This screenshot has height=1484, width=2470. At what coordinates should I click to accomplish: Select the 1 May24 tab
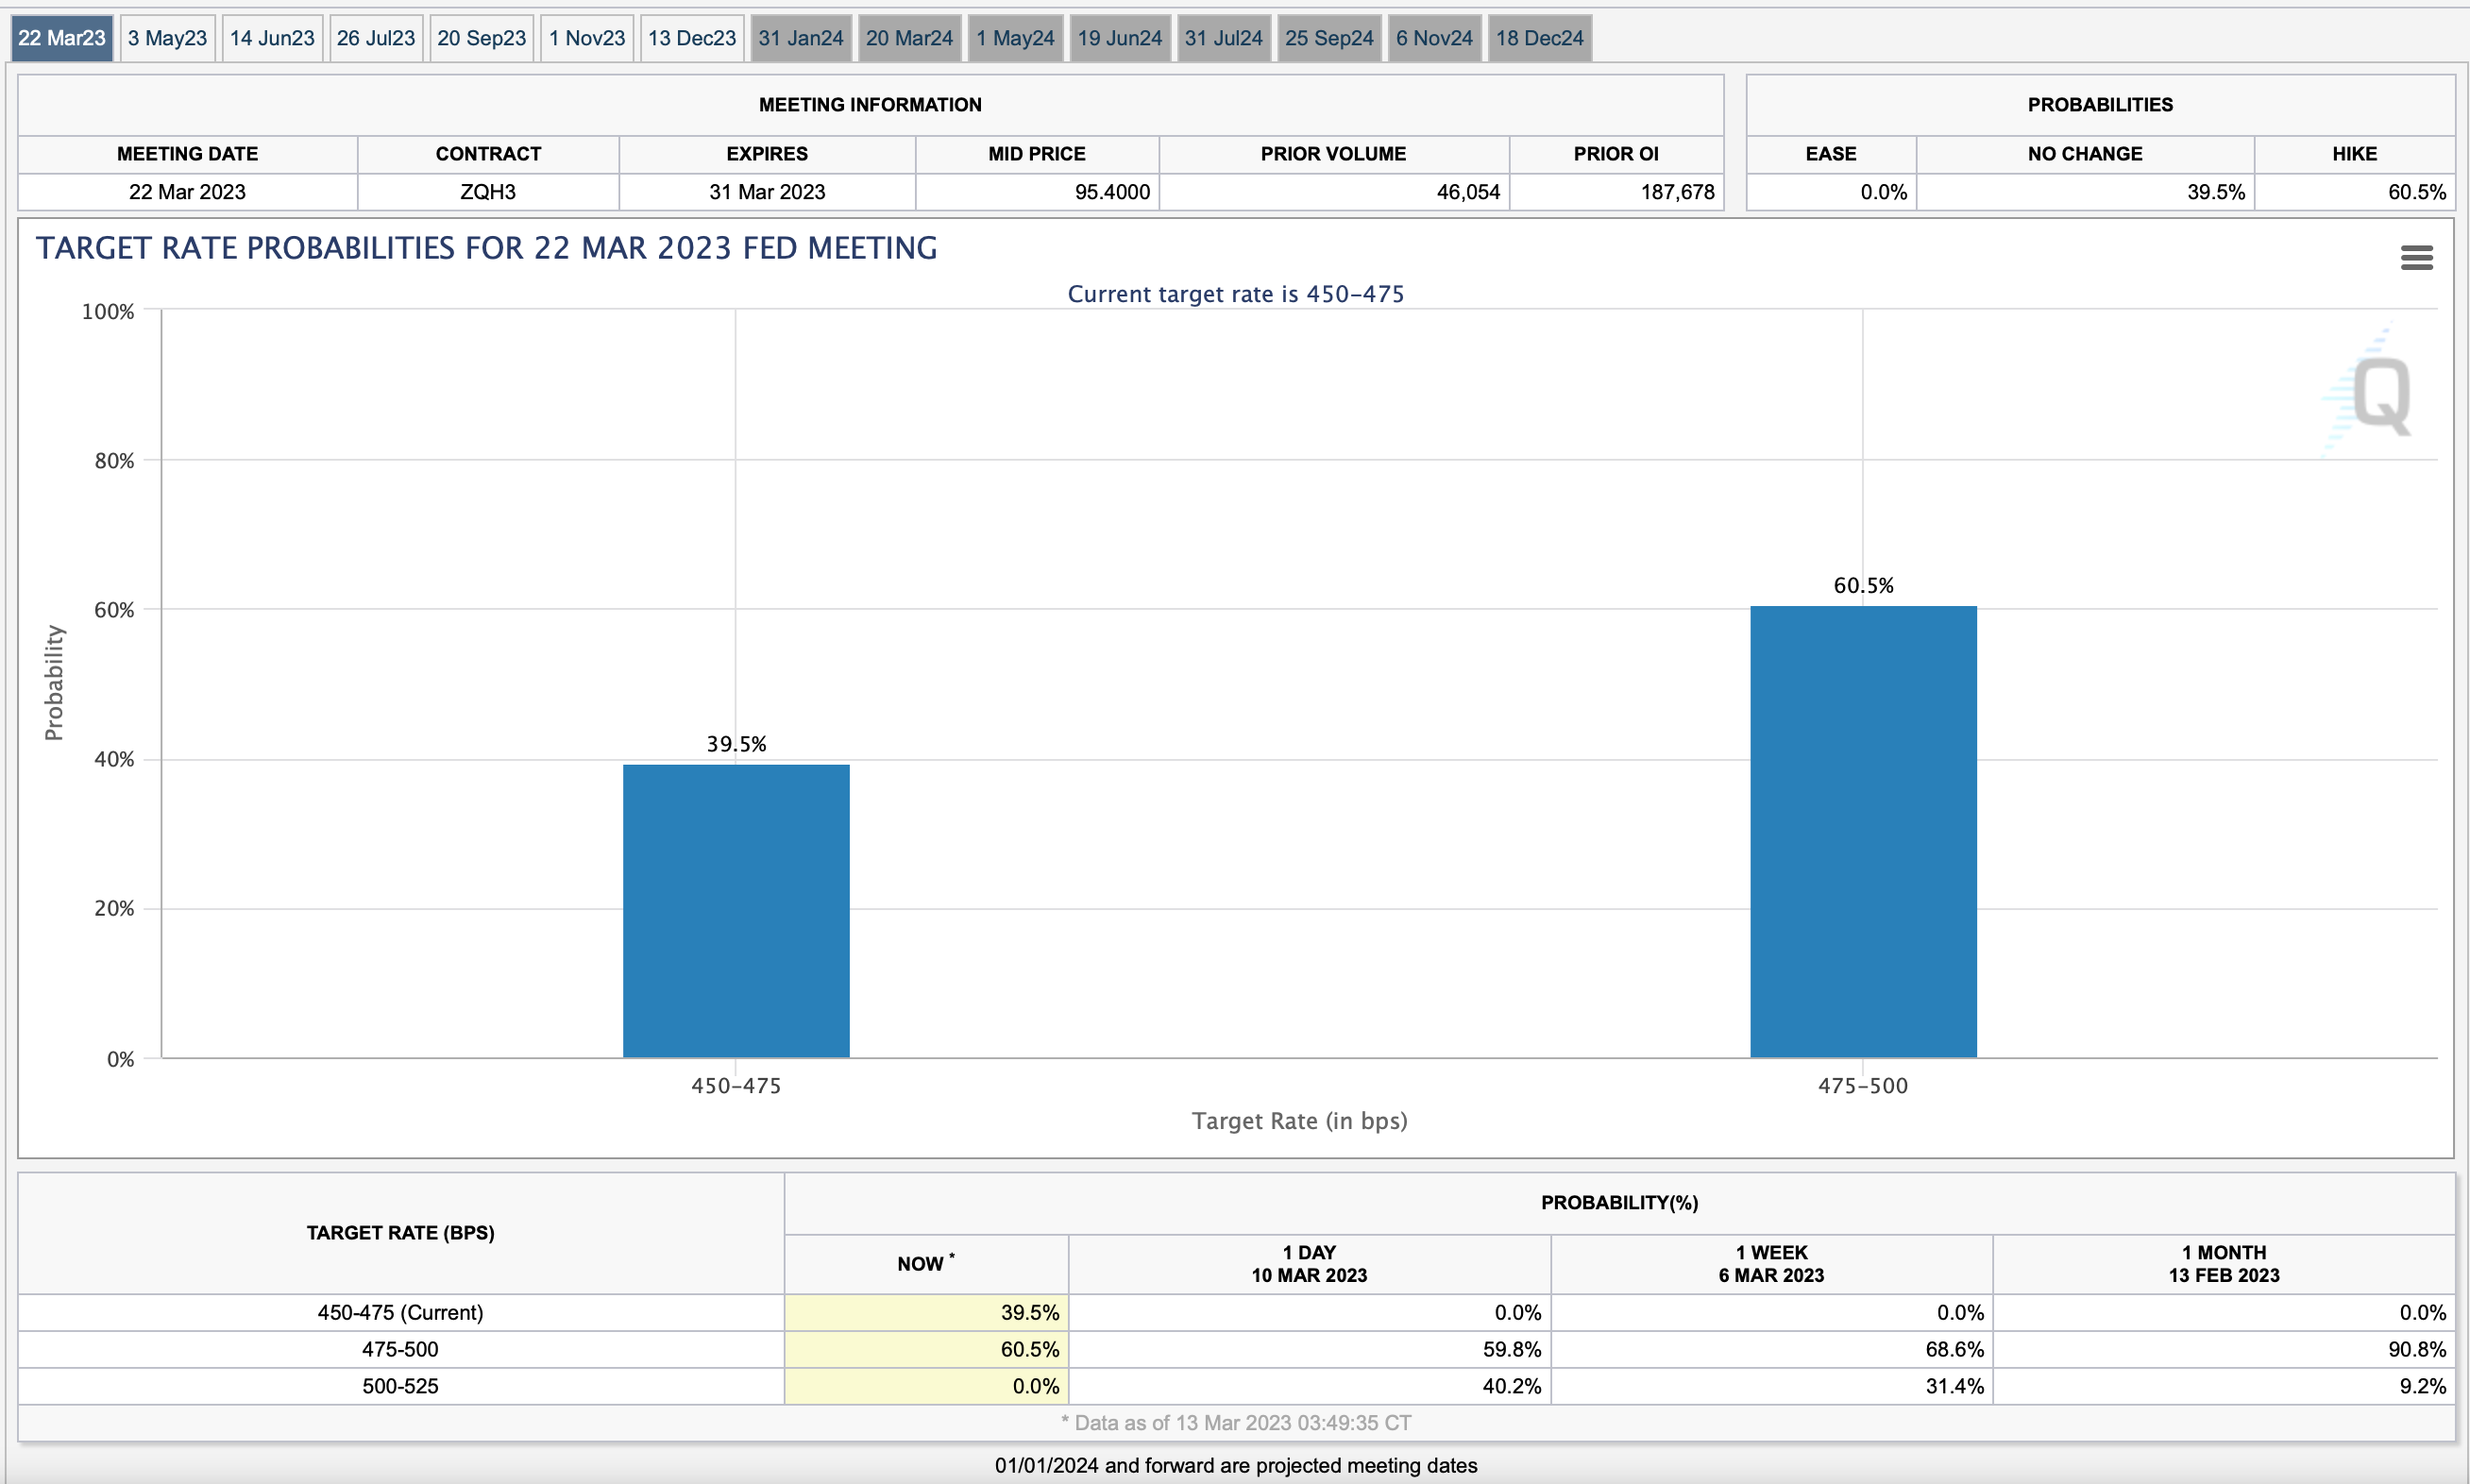[x=1015, y=38]
